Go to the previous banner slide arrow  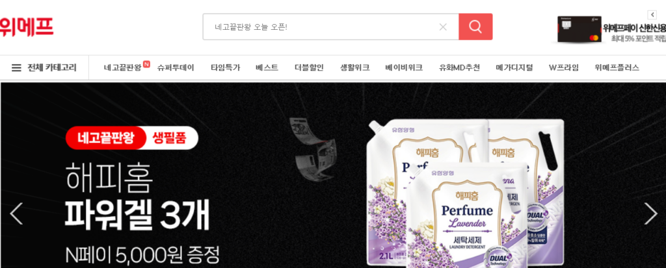click(x=16, y=213)
